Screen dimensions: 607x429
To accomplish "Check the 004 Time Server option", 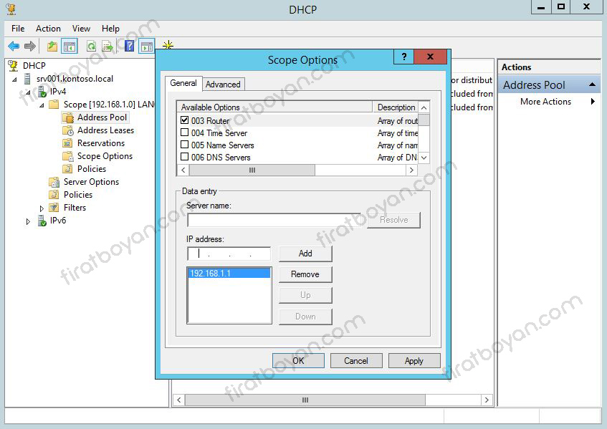I will (185, 132).
